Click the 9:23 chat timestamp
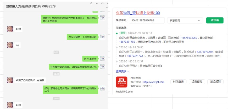This screenshot has width=228, height=109. (56, 52)
